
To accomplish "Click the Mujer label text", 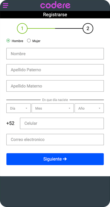I will (36, 41).
